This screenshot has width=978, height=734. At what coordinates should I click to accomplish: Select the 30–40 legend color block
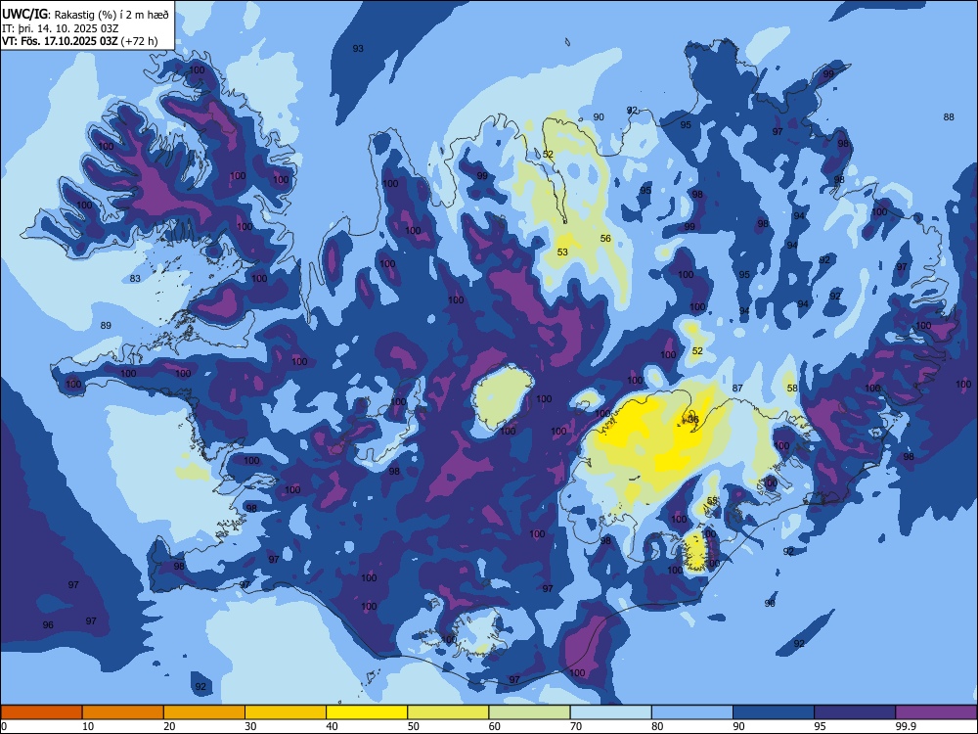tap(286, 712)
